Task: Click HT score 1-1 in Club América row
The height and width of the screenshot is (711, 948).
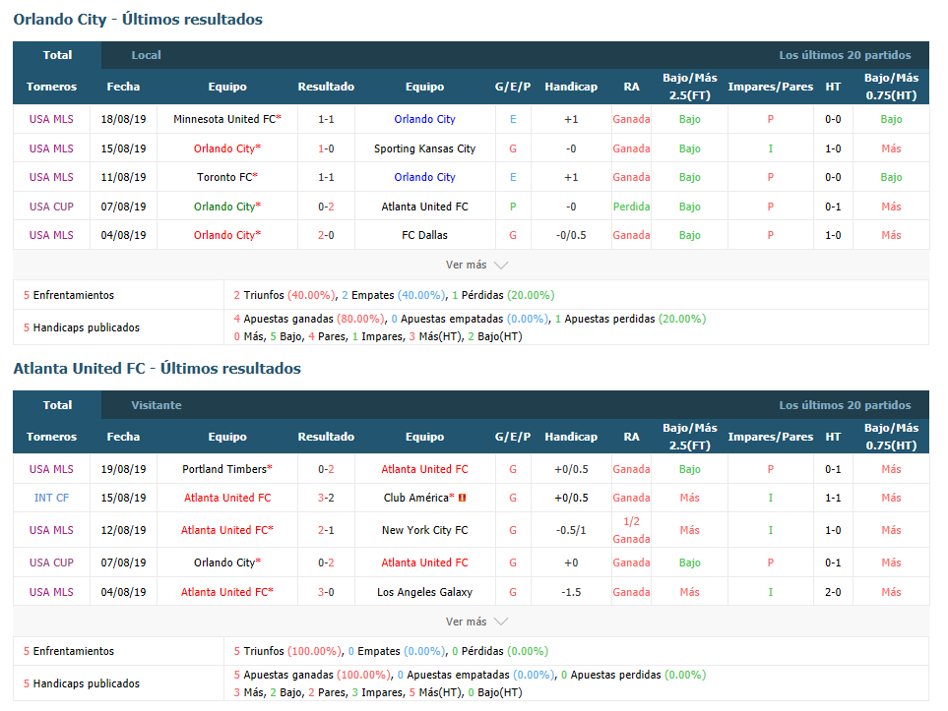Action: click(x=833, y=498)
